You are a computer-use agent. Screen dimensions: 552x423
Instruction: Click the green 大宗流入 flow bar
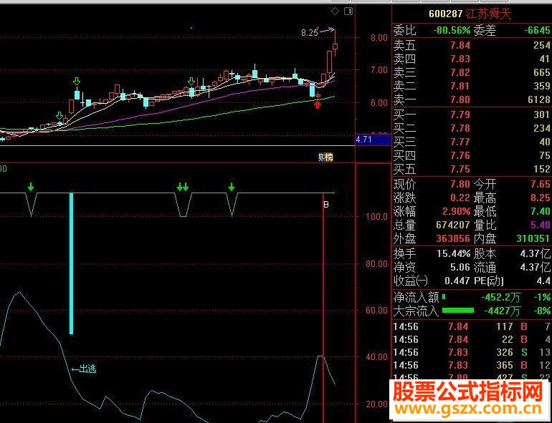point(457,311)
